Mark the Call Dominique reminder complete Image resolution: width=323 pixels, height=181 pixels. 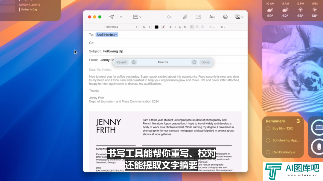tap(268, 152)
